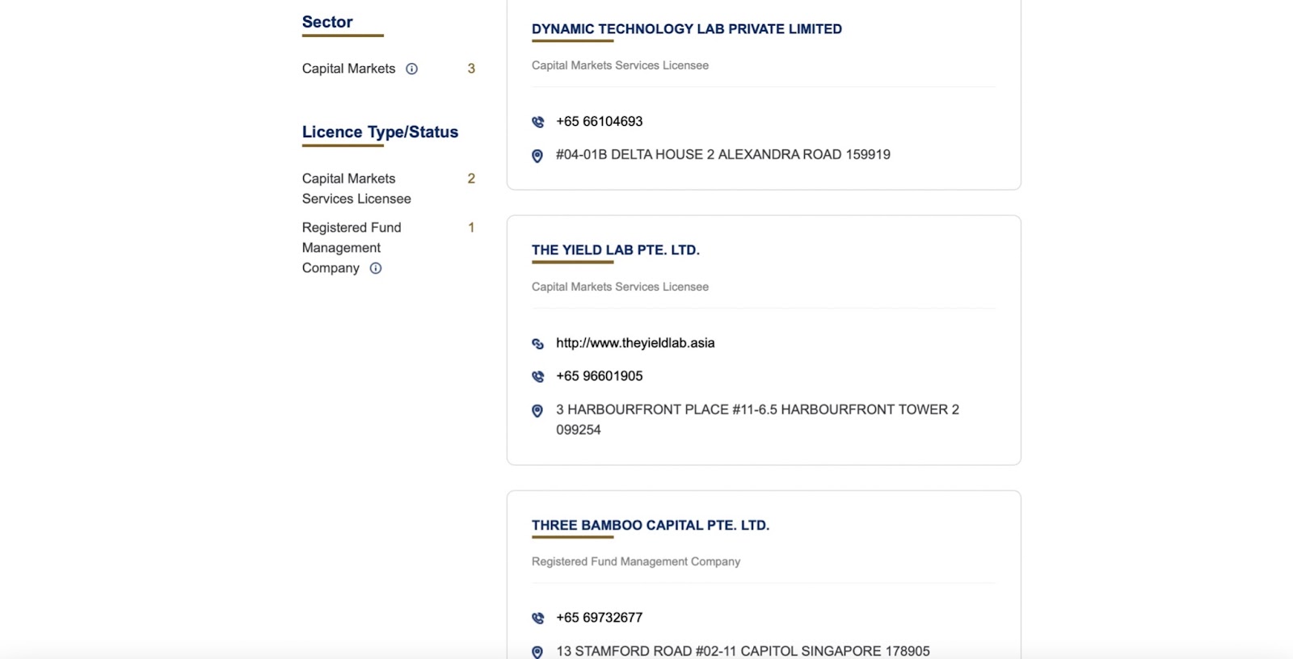Click licence label under Dynamic Technology Lab
1293x659 pixels.
click(x=620, y=65)
